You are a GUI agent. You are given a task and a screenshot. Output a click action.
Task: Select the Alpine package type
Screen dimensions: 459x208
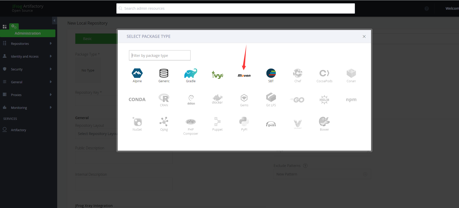pos(137,76)
